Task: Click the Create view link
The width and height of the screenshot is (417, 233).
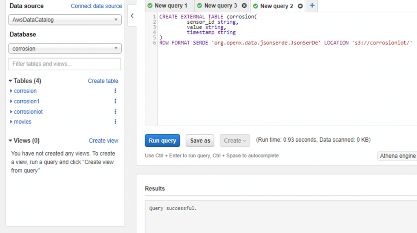Action: coord(103,141)
